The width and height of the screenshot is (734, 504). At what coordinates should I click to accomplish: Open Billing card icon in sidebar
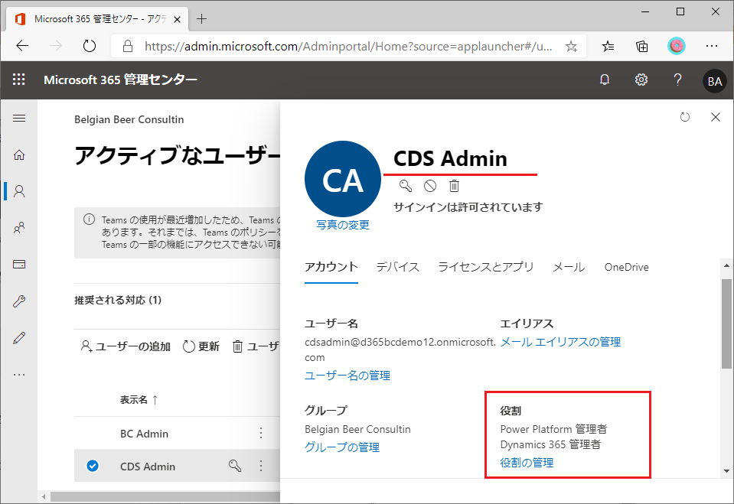(19, 265)
